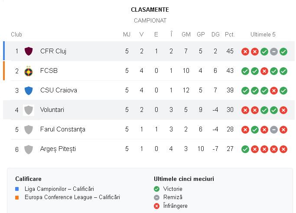Click CSU Craiova's red loss icon
Viewport: 296px width, 213px height.
point(274,91)
